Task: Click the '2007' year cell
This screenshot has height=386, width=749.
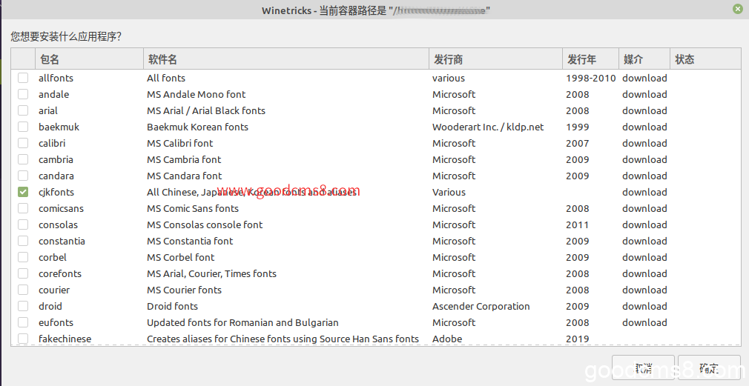Action: (x=578, y=143)
